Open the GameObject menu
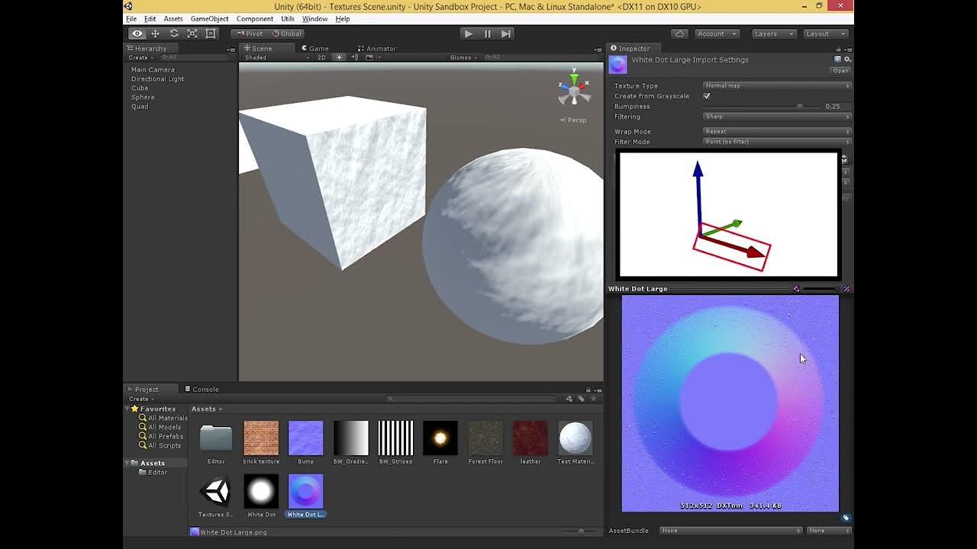Screen dimensions: 977x549 tap(209, 18)
